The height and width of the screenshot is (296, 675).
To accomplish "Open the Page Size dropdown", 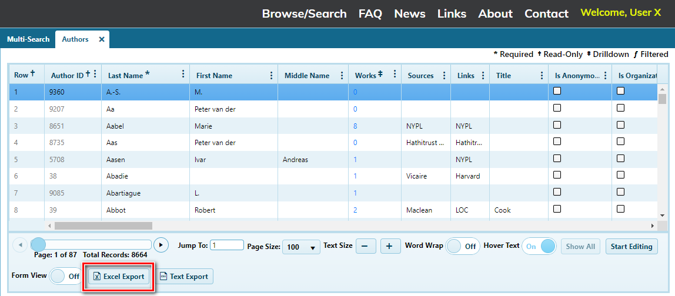I will tap(301, 247).
